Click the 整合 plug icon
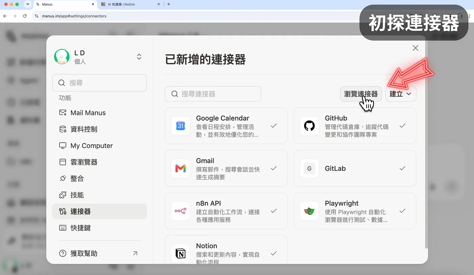Image resolution: width=474 pixels, height=275 pixels. coord(63,178)
